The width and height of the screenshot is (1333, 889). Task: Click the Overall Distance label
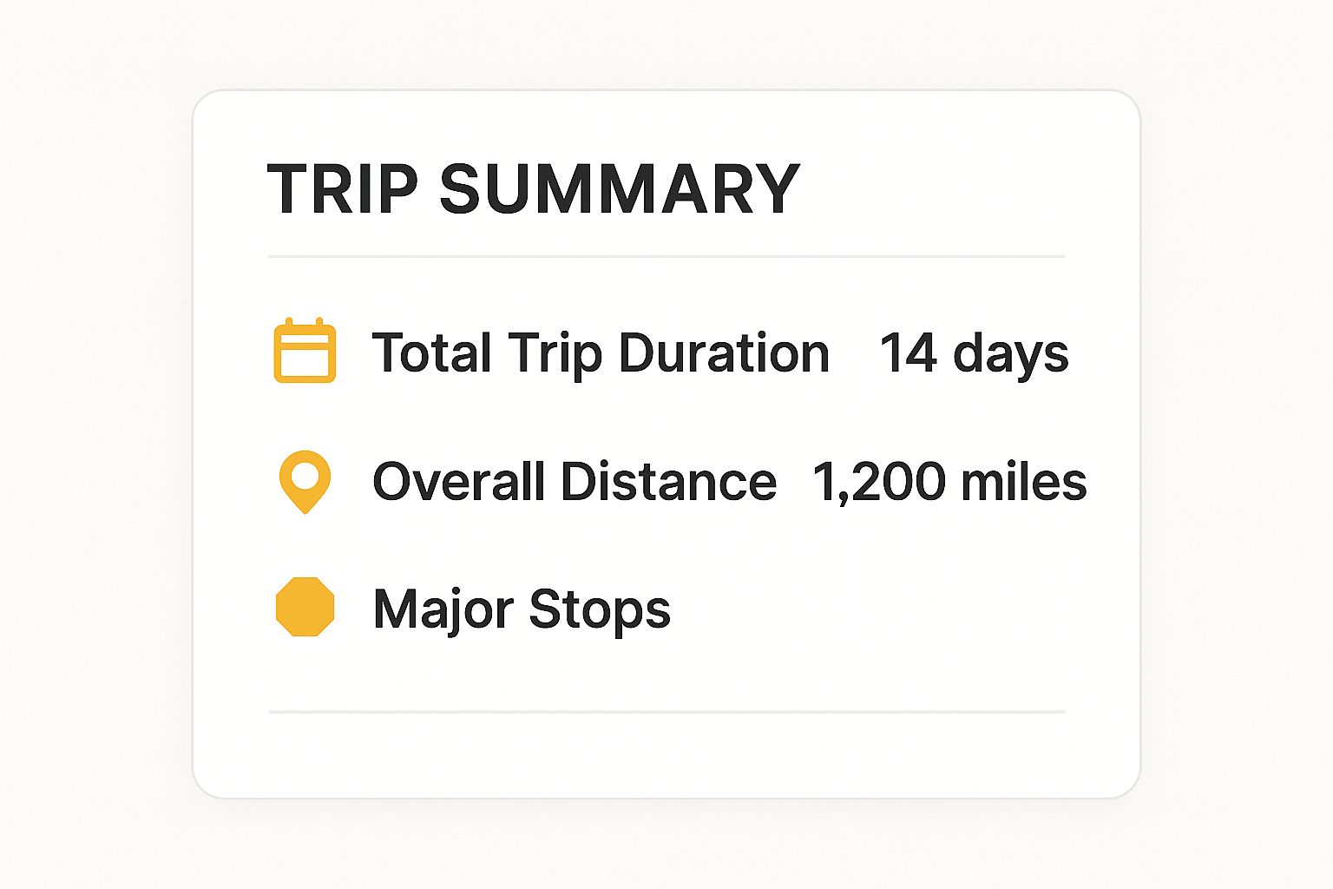574,481
